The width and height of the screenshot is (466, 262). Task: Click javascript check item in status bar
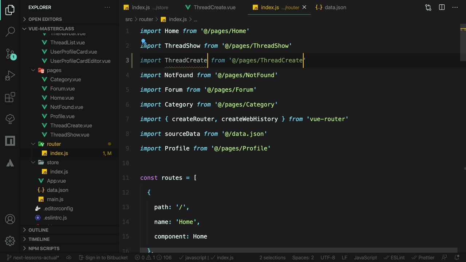pos(192,258)
